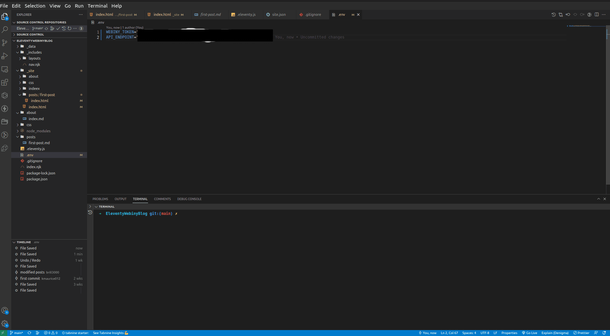Screen dimensions: 610x336
Task: Split the editor to the right
Action: point(596,14)
